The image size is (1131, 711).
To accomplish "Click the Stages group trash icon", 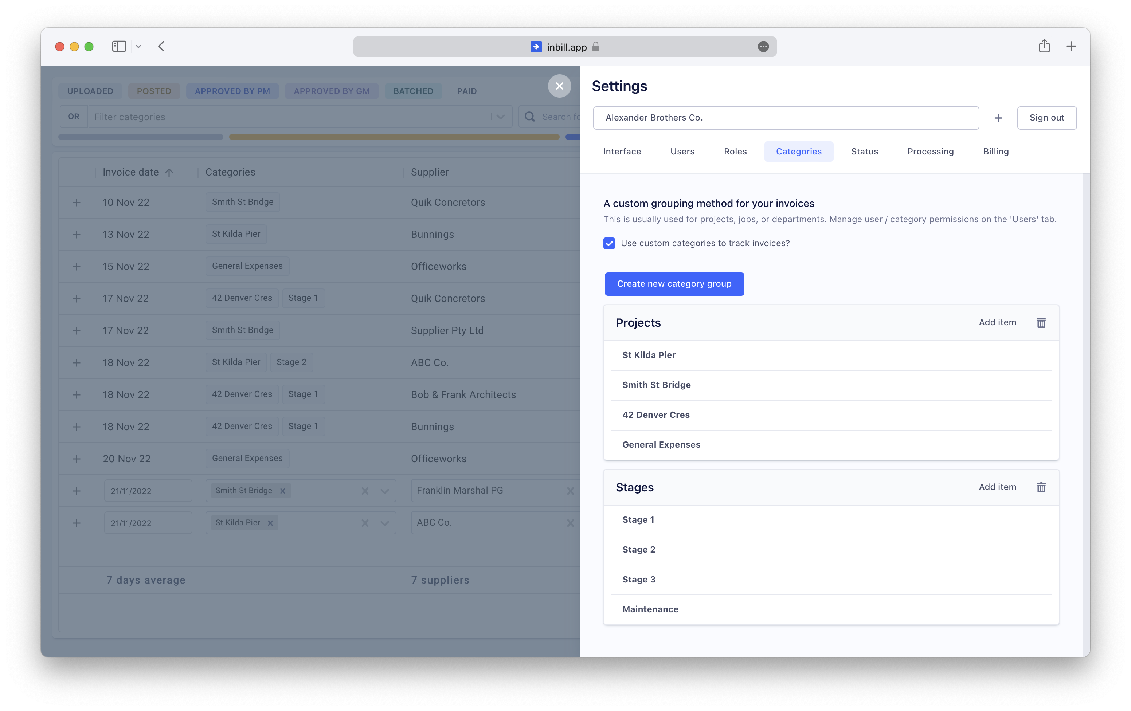I will click(x=1041, y=487).
